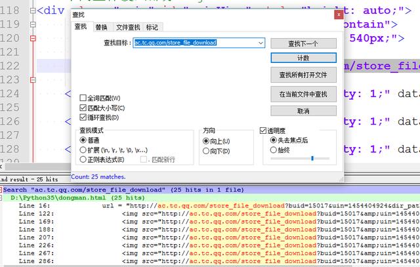Click the Line 122 search result entry
The width and height of the screenshot is (420, 267).
pos(197,213)
